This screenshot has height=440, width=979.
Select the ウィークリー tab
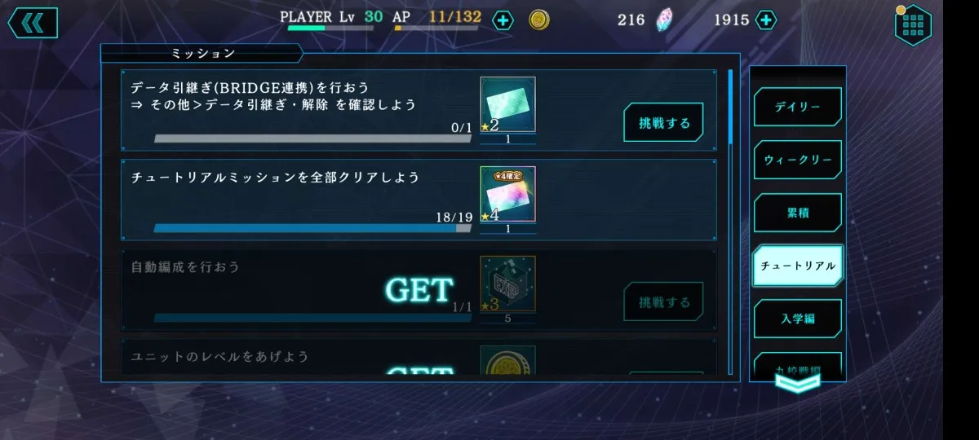click(x=798, y=160)
